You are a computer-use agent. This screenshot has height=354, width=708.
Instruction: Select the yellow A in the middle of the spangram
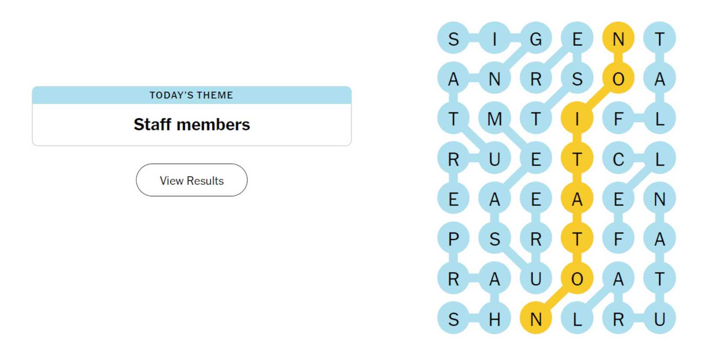577,198
